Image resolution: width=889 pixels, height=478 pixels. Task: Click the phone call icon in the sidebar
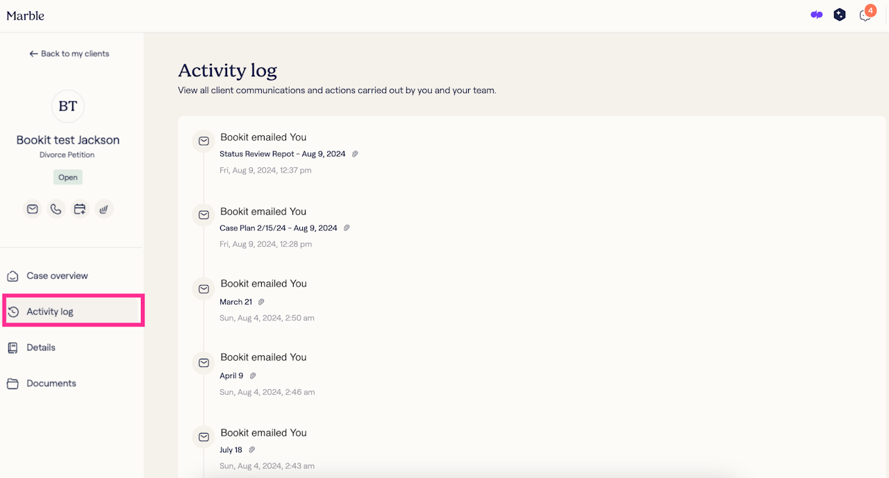click(56, 209)
